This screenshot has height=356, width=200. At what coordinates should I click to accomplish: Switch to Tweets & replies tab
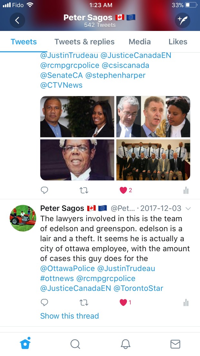coord(84,42)
